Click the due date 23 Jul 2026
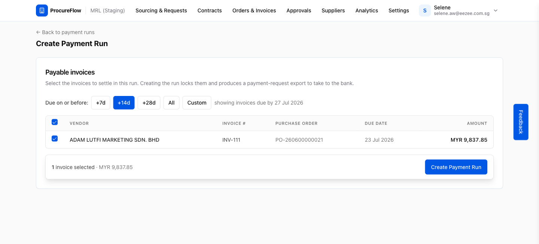Screen dimensions: 539x244 tap(379, 140)
